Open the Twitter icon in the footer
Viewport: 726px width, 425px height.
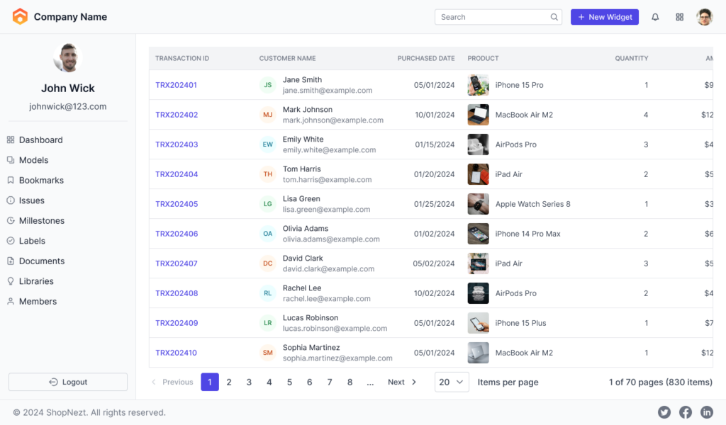664,412
